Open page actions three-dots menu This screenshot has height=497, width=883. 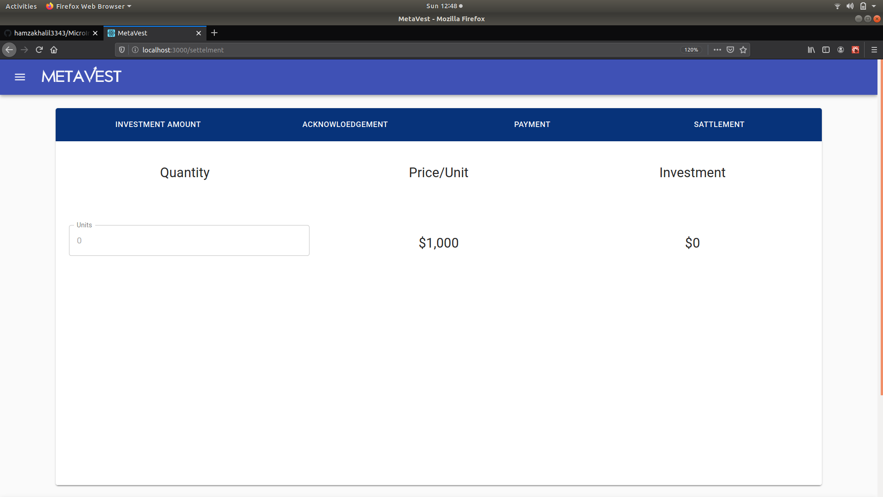point(717,50)
